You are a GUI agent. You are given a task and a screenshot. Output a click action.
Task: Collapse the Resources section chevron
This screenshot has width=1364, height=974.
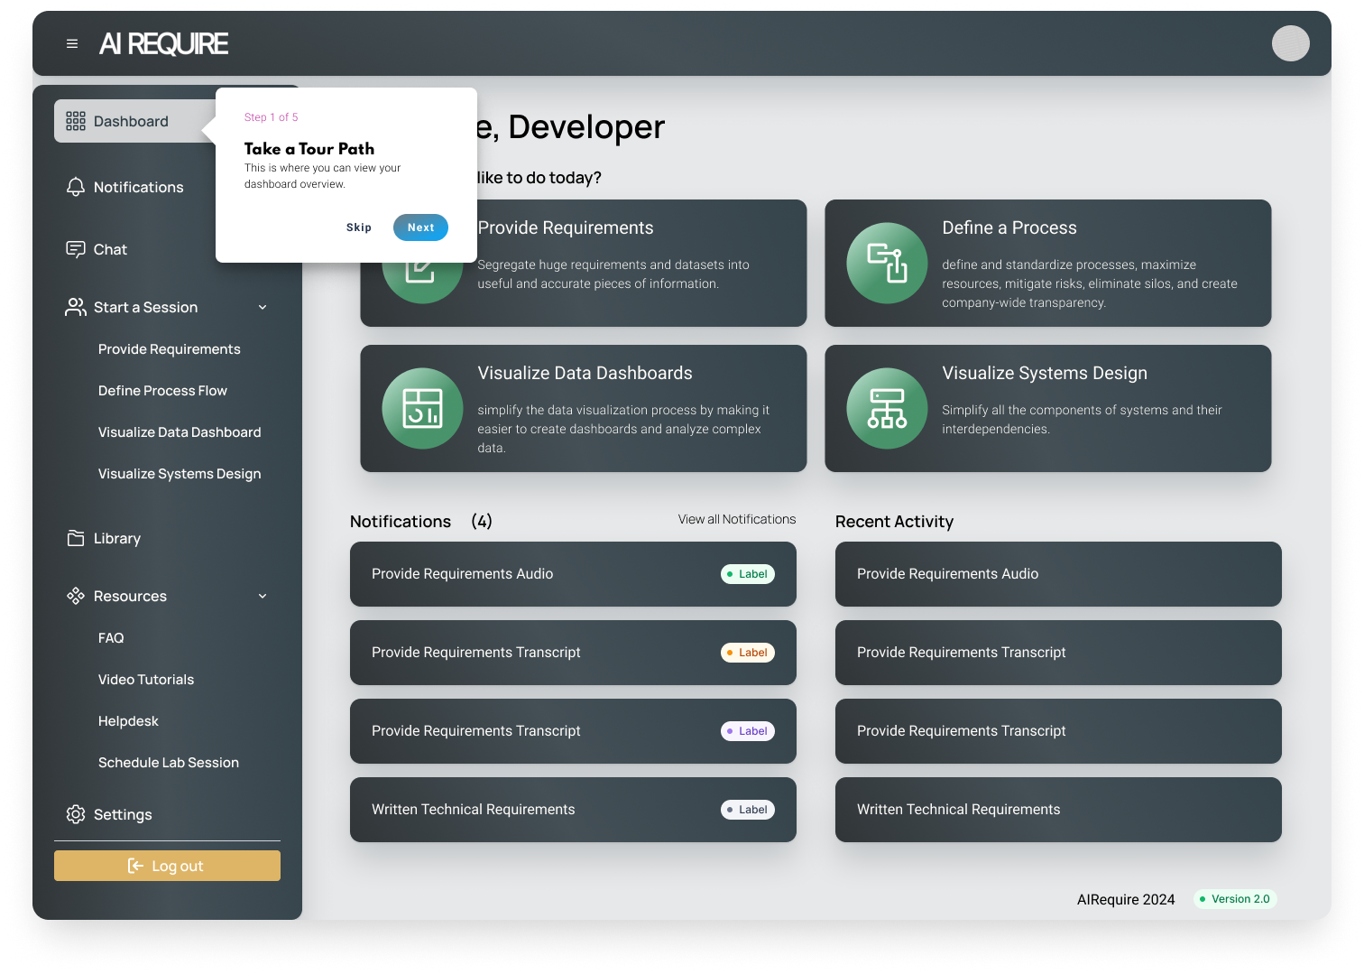click(263, 596)
